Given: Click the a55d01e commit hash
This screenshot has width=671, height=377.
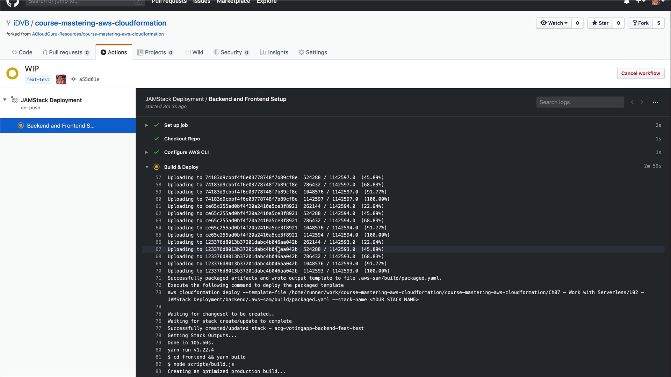Looking at the screenshot, I should pyautogui.click(x=89, y=79).
